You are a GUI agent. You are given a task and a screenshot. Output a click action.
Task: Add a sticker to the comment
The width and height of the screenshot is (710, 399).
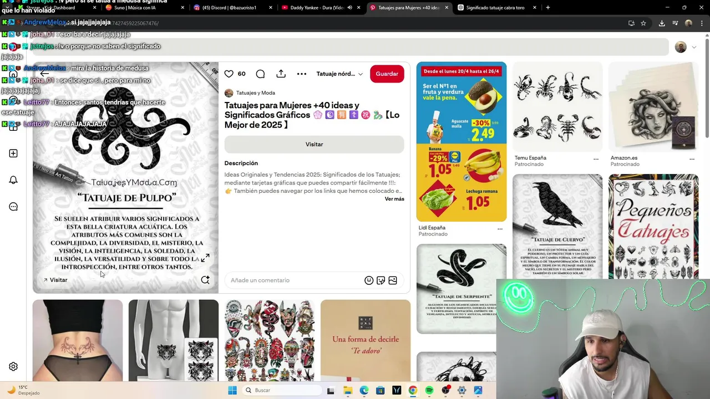(x=381, y=280)
